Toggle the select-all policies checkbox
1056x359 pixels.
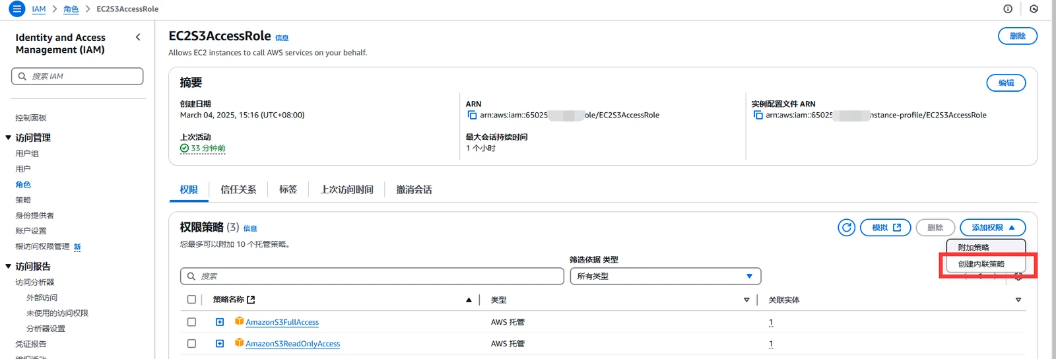[191, 300]
